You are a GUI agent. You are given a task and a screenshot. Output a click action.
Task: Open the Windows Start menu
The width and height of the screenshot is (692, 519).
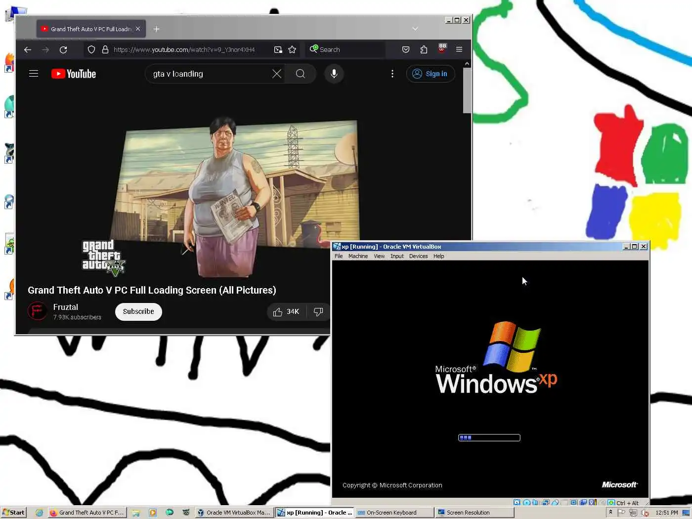13,513
